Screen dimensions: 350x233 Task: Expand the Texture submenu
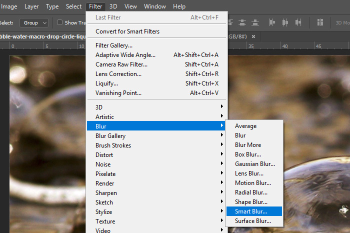156,221
